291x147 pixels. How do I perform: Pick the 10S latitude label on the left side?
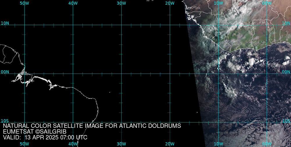pyautogui.click(x=5, y=121)
